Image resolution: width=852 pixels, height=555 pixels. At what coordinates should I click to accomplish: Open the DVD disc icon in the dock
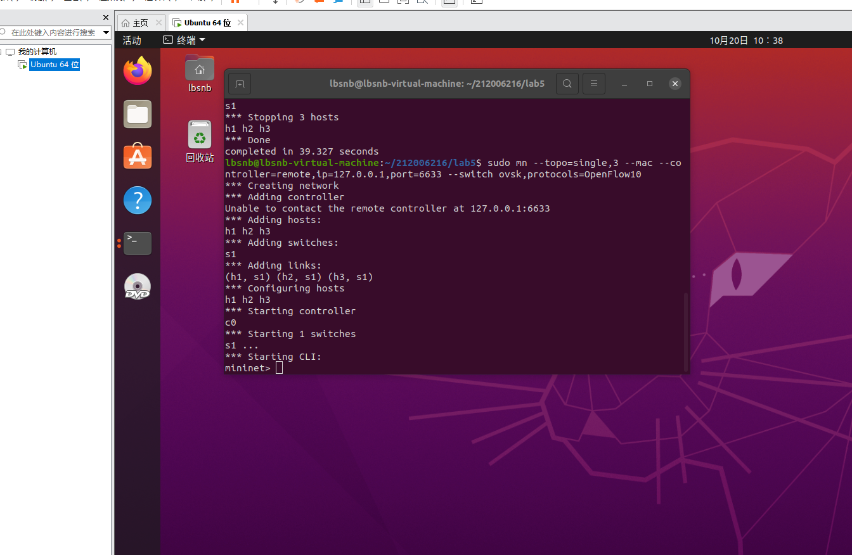(x=138, y=286)
